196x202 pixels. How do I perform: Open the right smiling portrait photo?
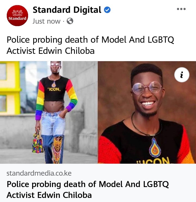pyautogui.click(x=147, y=112)
